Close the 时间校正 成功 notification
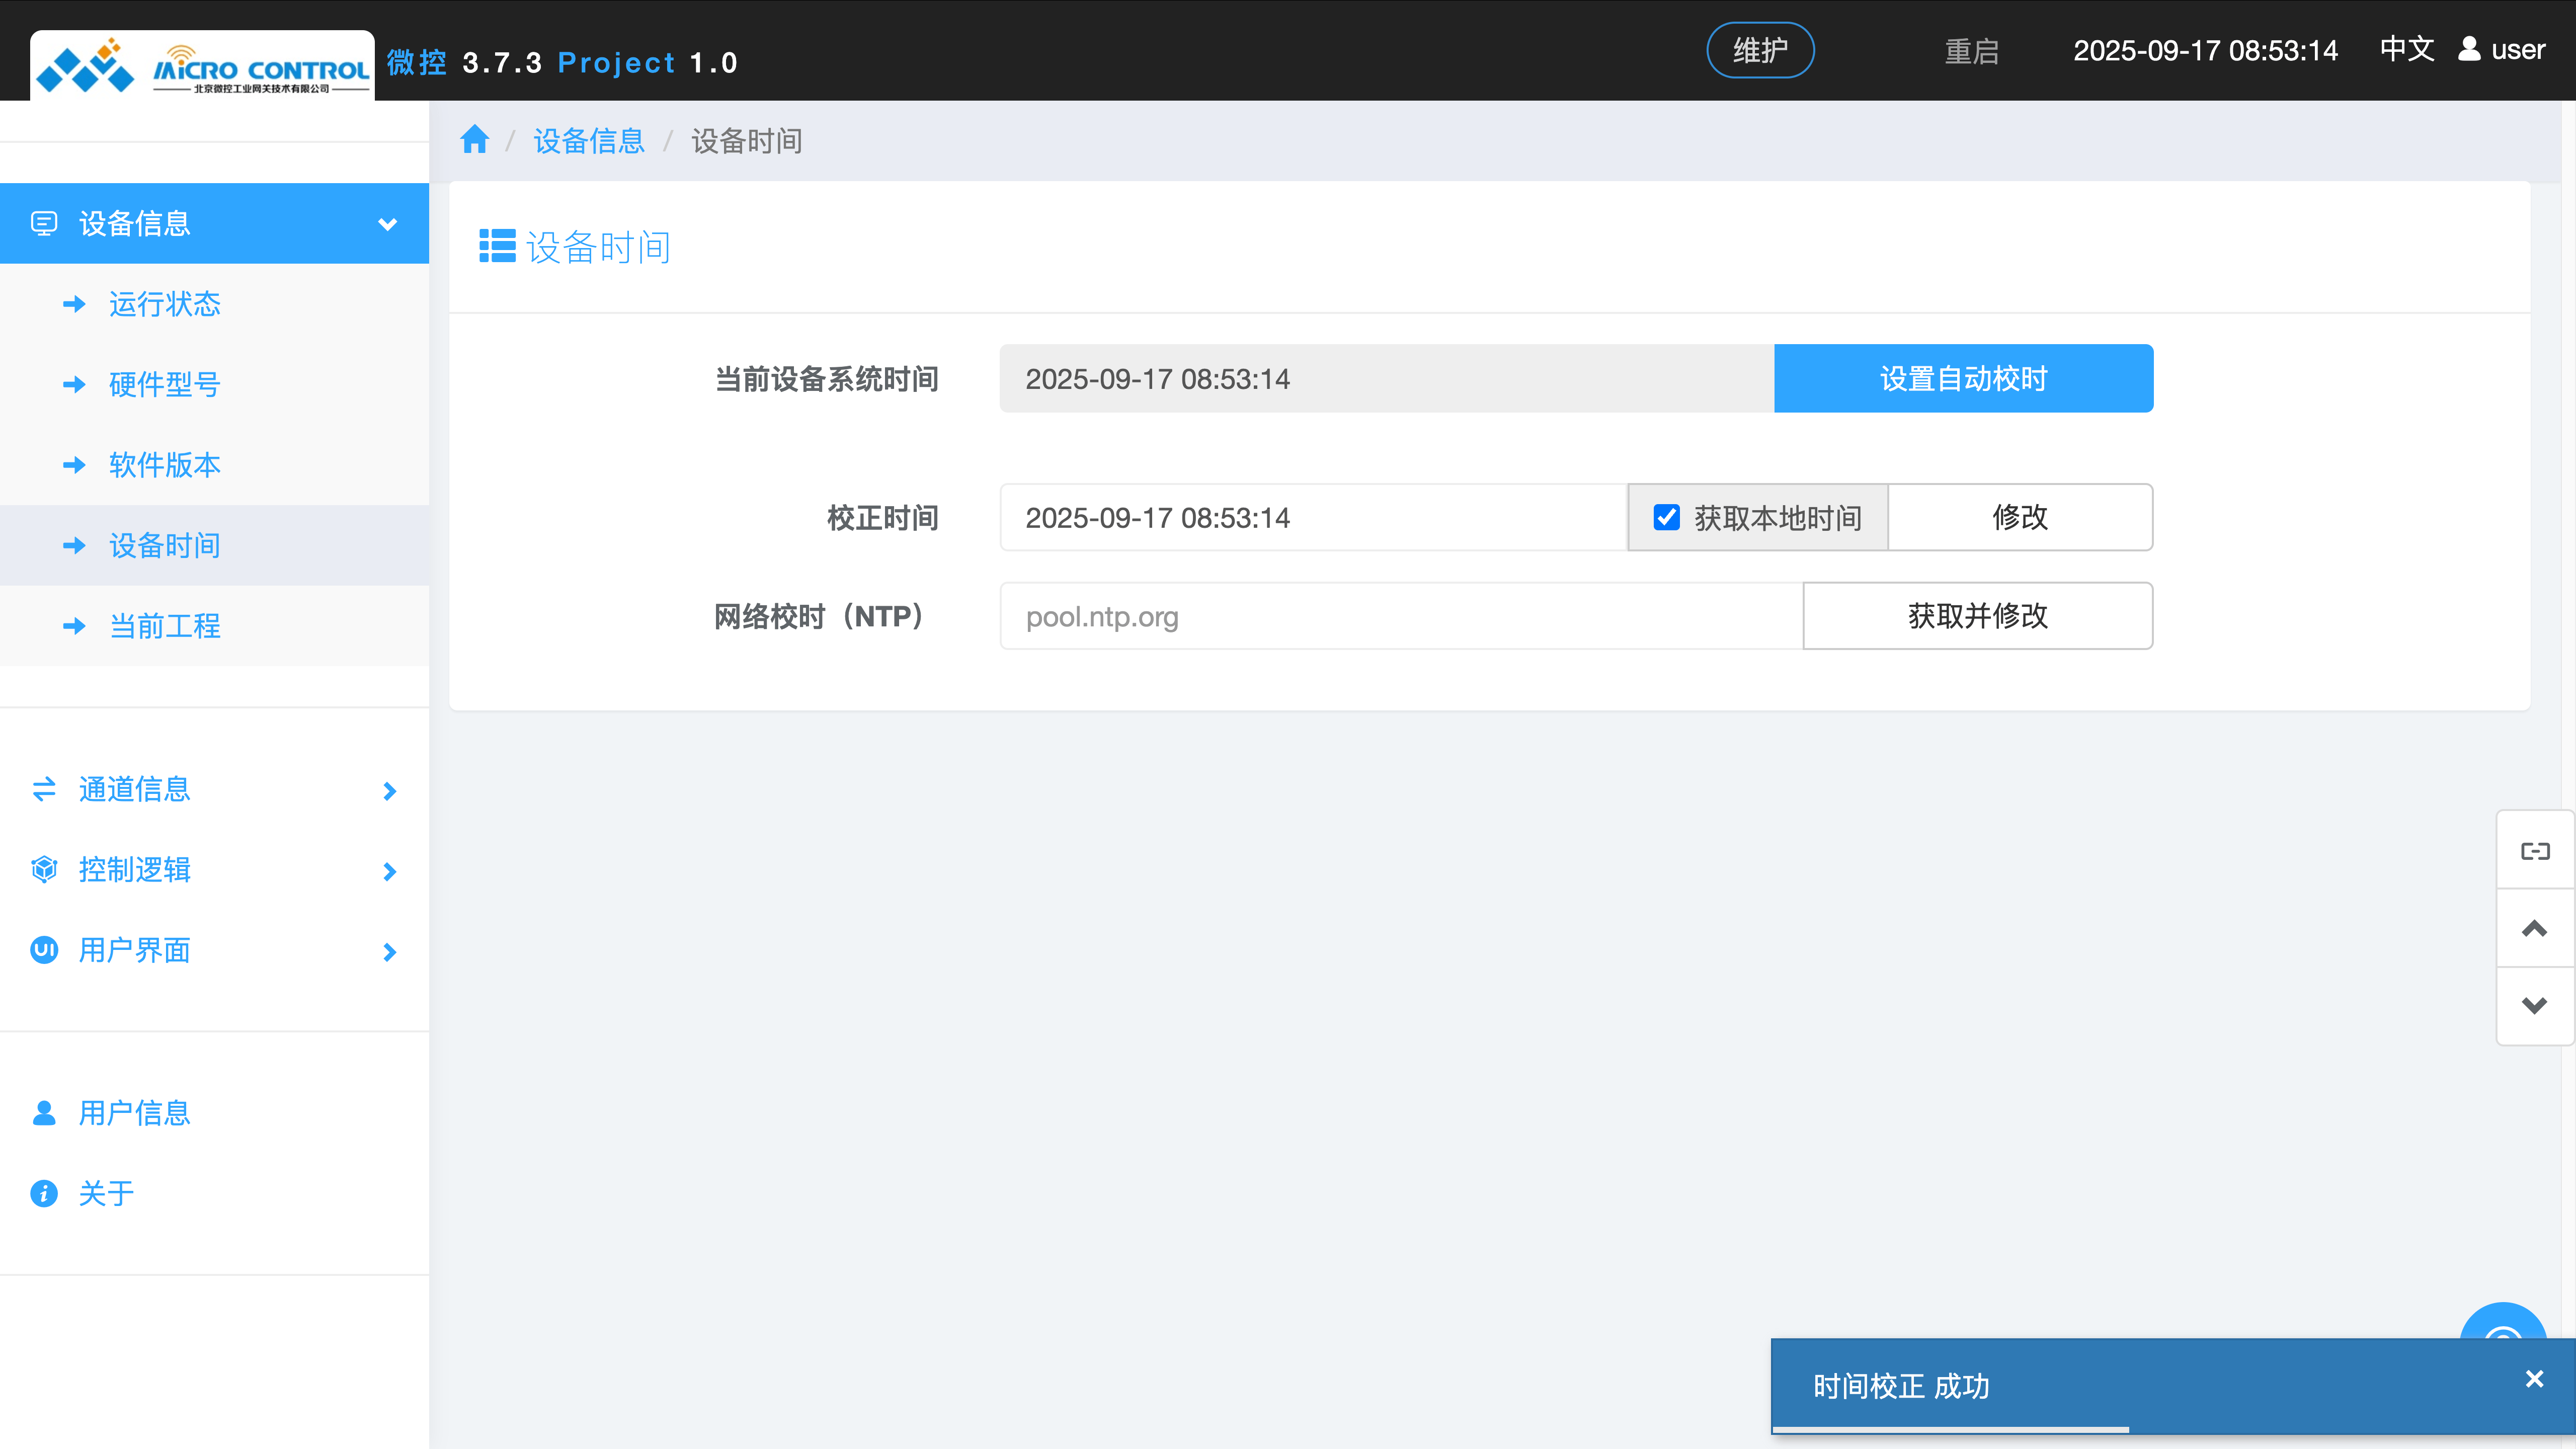 (2534, 1379)
